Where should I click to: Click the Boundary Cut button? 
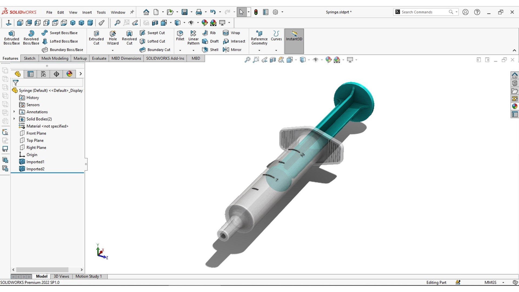155,50
